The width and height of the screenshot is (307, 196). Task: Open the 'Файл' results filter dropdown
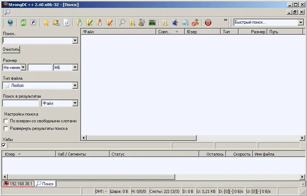(x=75, y=103)
